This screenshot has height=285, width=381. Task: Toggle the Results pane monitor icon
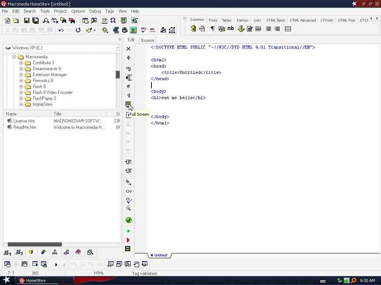pos(124,21)
